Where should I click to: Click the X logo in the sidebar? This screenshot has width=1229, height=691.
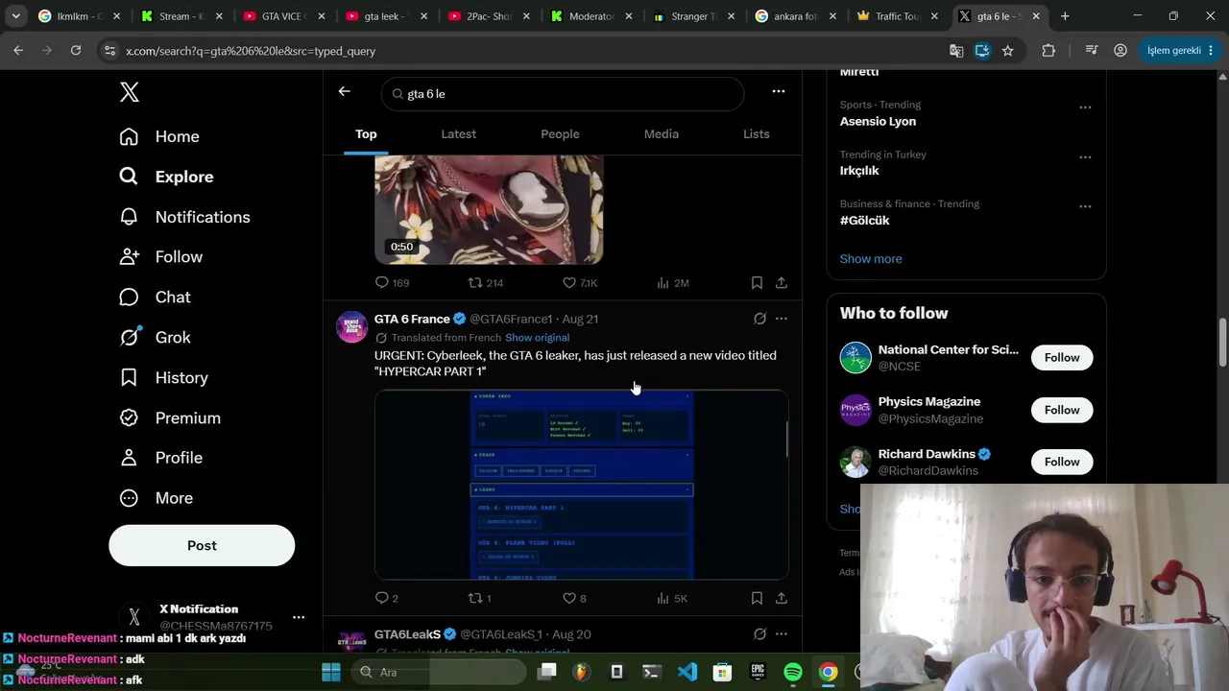130,92
